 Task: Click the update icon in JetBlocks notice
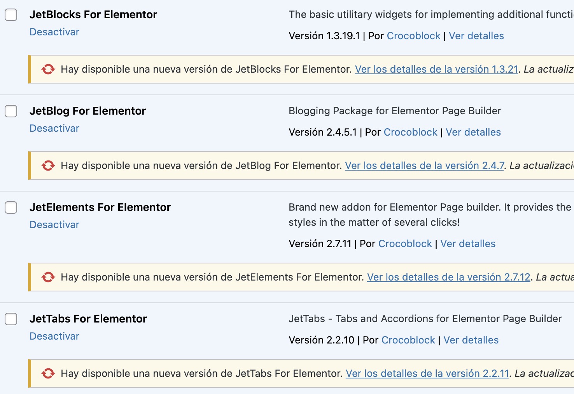pyautogui.click(x=48, y=69)
